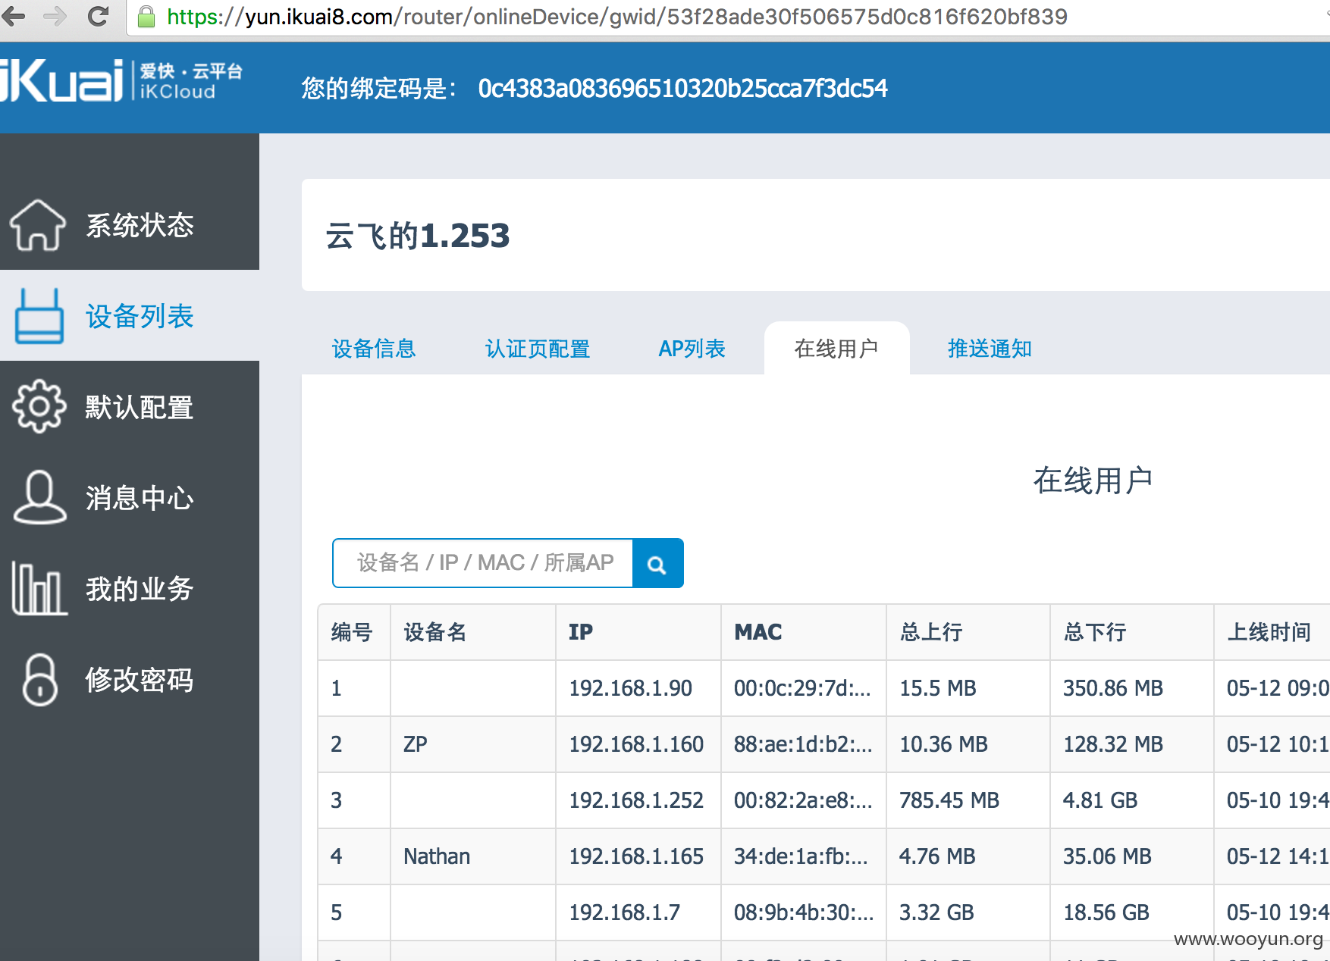Switch to the AP列表 tab

click(692, 349)
